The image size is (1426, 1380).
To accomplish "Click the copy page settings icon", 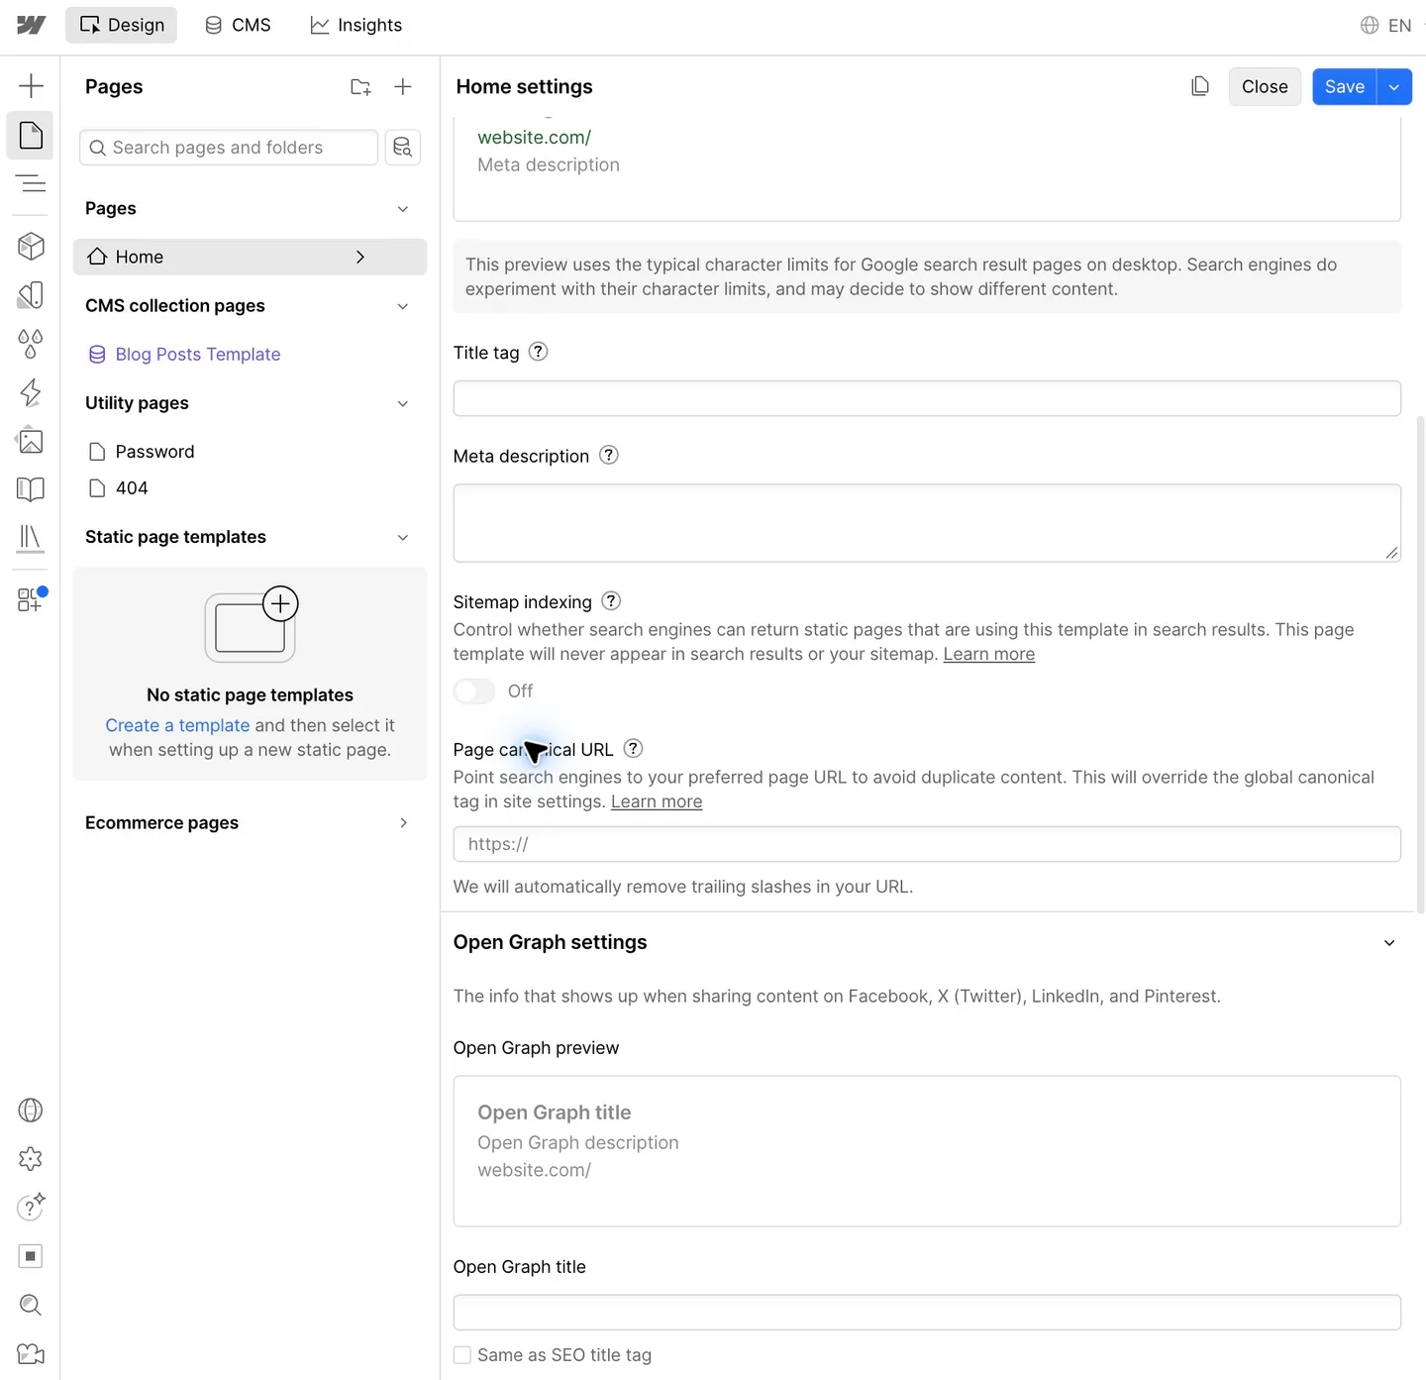I will pyautogui.click(x=1200, y=86).
